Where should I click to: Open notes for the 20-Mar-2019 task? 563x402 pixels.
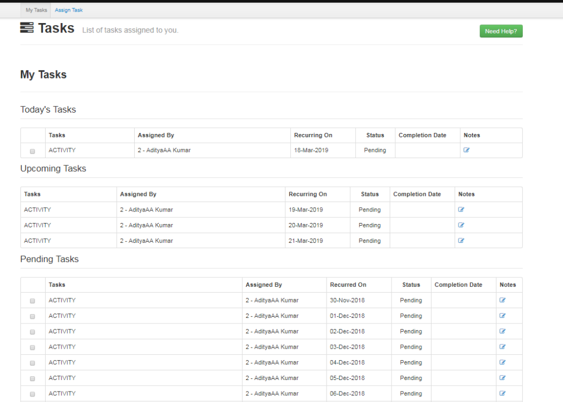(461, 225)
